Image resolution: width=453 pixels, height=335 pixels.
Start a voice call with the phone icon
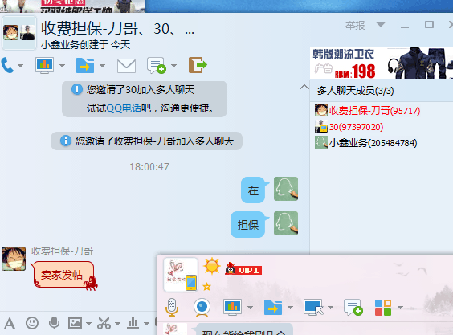(x=7, y=65)
